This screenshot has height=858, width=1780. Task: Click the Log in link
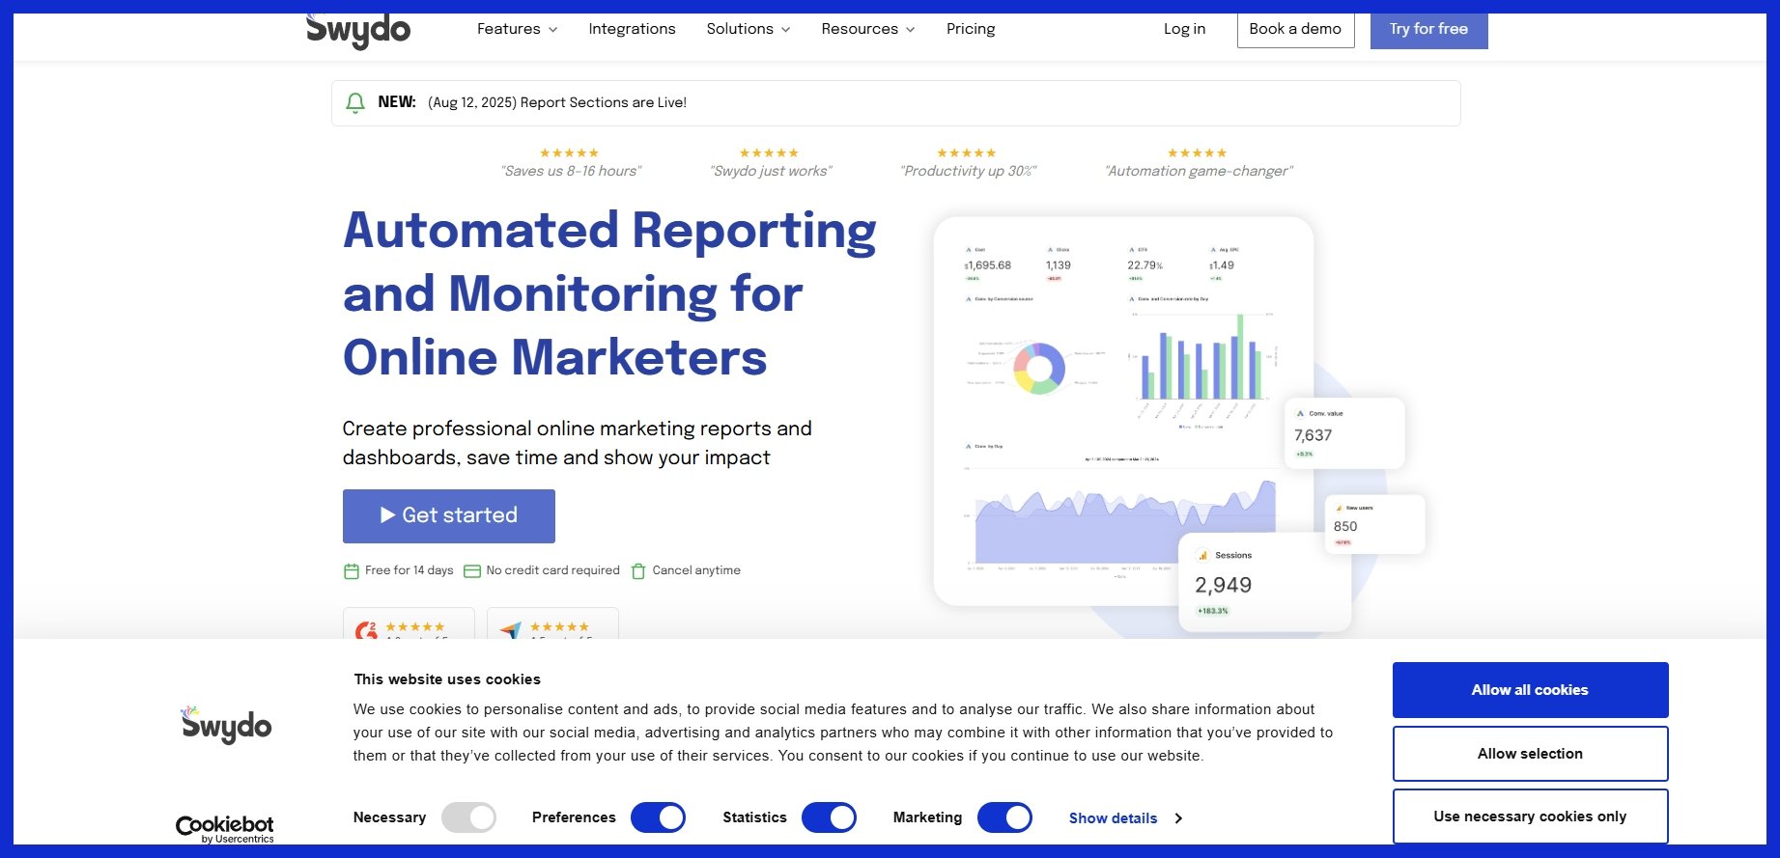pos(1184,29)
